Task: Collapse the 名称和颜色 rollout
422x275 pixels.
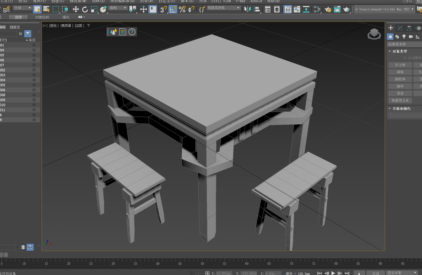Action: (400, 109)
